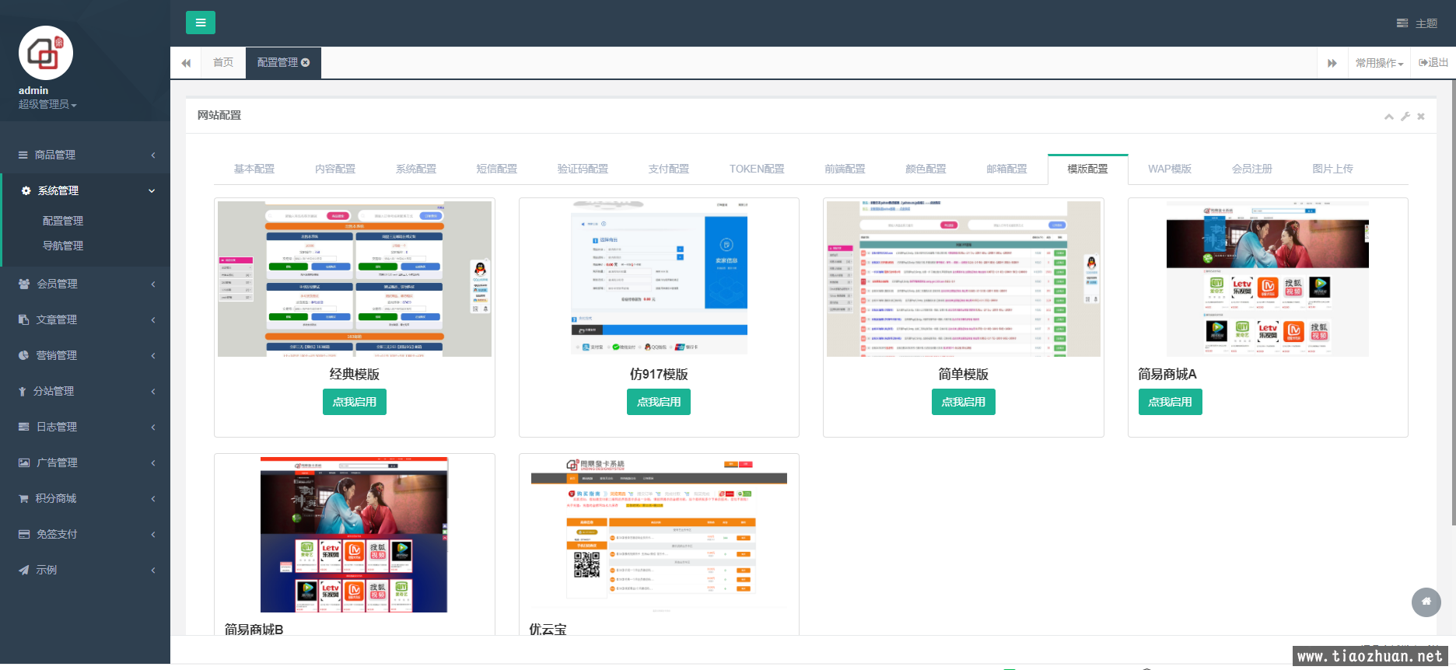Screen dimensions: 1456x670
Task: Switch to the 系统配置 tab
Action: tap(416, 169)
